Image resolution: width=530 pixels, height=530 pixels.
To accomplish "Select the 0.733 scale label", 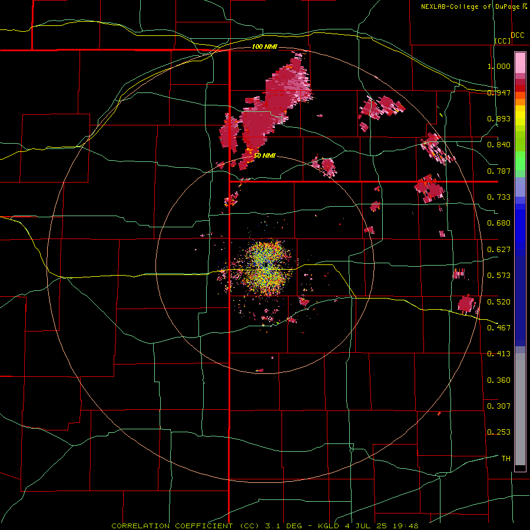I will (x=499, y=197).
